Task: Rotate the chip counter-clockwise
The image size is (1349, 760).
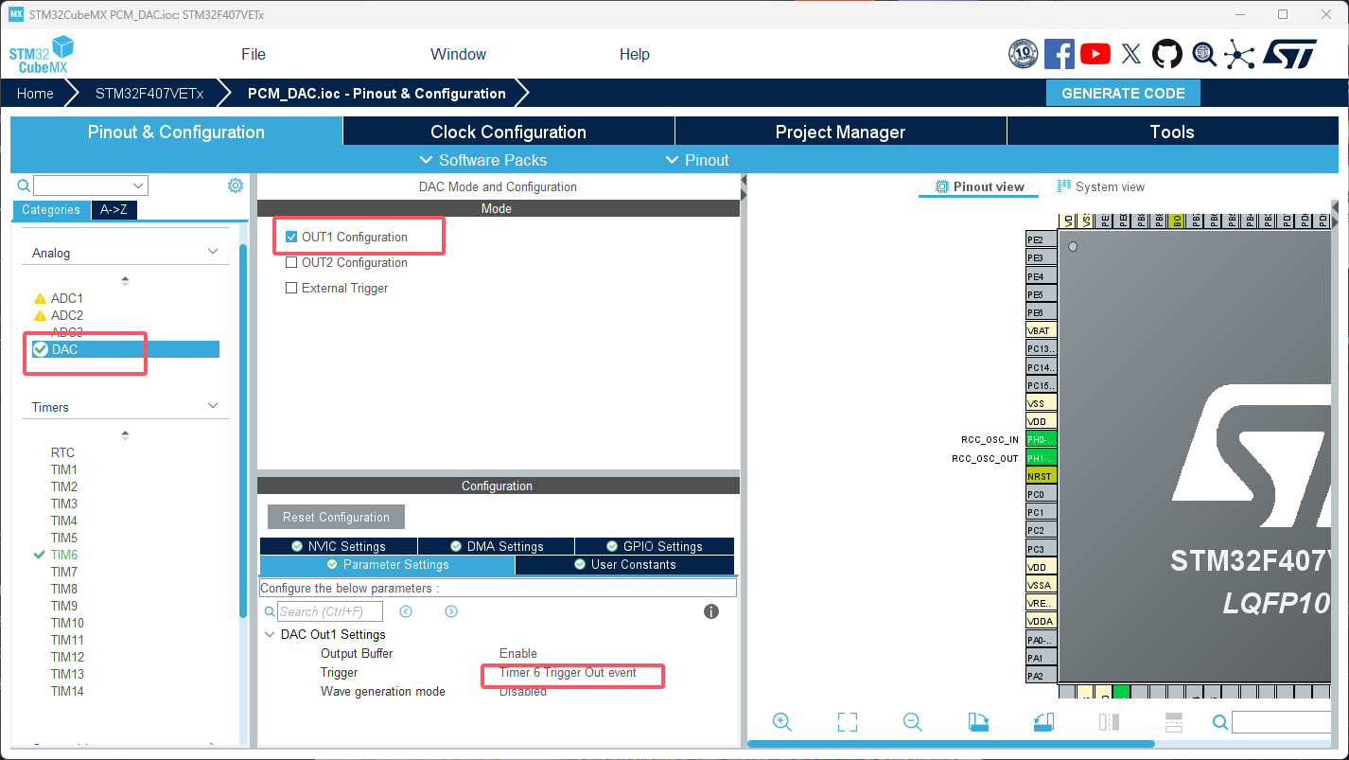Action: (1043, 722)
